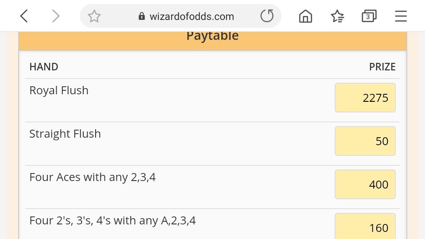Select the prize box showing 160
Viewport: 425px width, 239px height.
click(x=365, y=227)
